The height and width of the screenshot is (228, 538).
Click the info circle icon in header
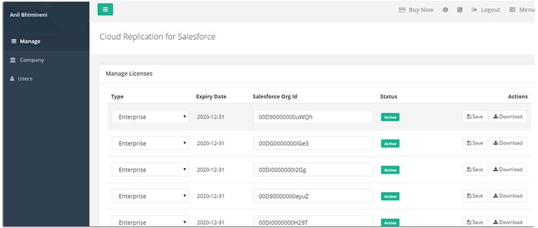[445, 10]
